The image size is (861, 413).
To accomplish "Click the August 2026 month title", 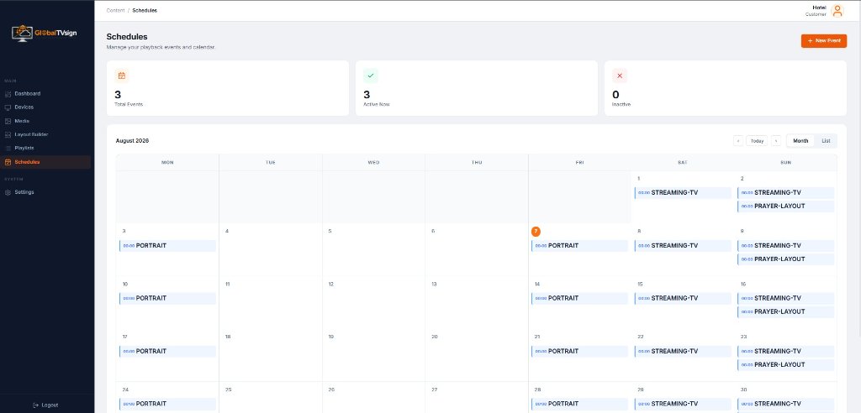I will click(132, 141).
